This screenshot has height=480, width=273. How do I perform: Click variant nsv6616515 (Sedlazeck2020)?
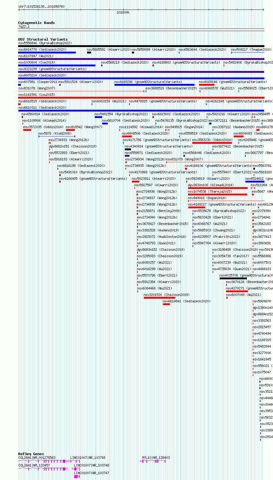[x=42, y=101]
